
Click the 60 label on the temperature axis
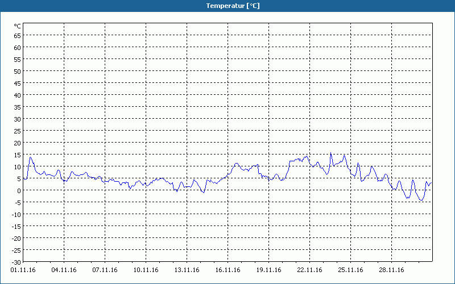(18, 48)
